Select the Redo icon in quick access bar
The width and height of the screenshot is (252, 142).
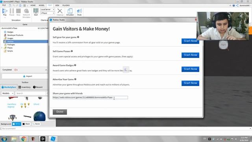coord(17,6)
